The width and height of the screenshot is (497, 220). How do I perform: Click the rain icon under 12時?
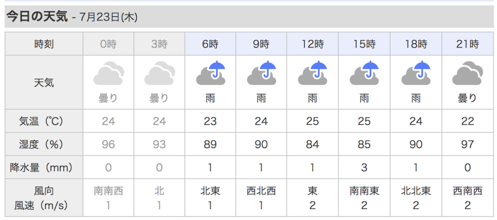coord(313,73)
